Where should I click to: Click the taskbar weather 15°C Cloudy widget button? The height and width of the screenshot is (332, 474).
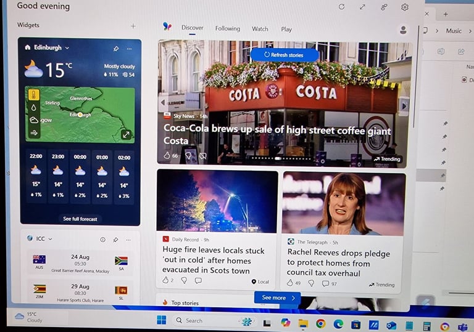[29, 317]
